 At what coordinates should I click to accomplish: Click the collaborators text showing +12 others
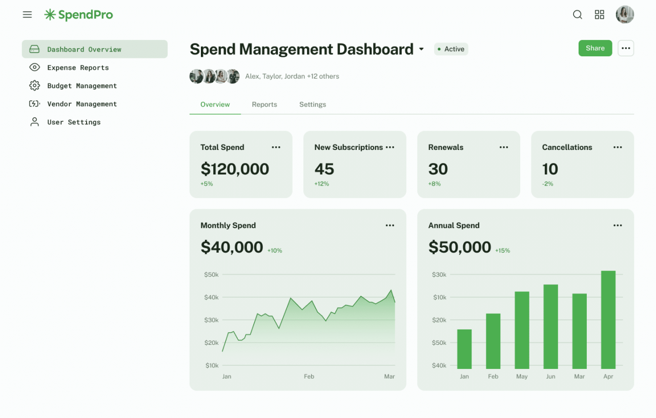292,76
